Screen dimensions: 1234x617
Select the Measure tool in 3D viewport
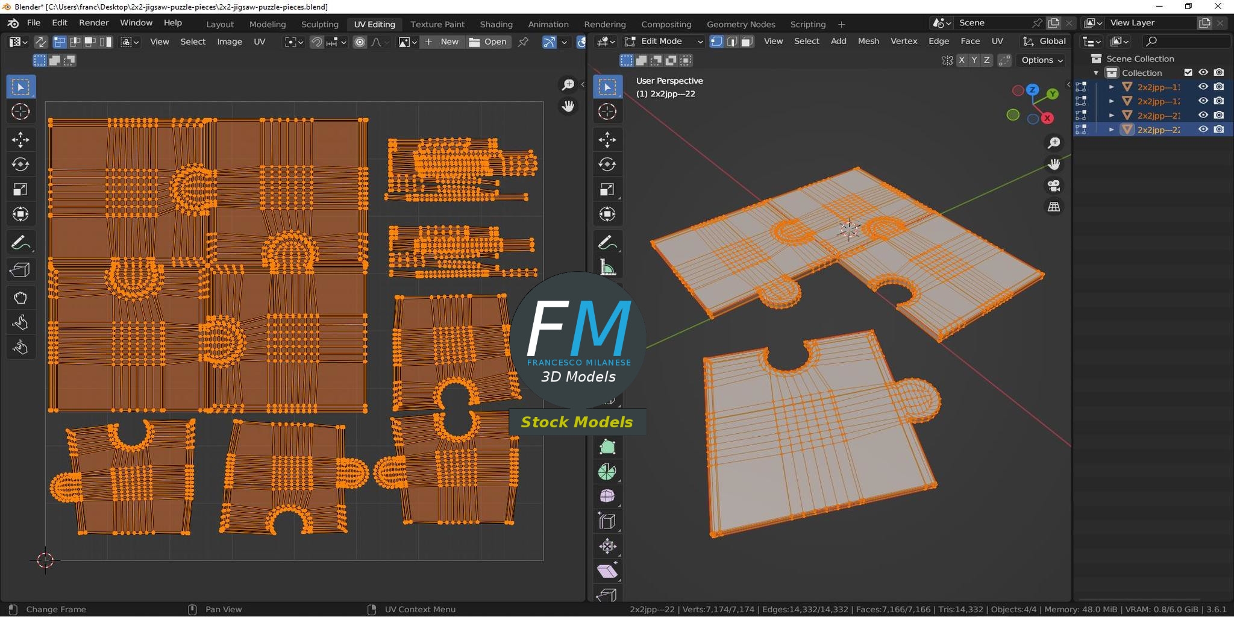tap(607, 268)
